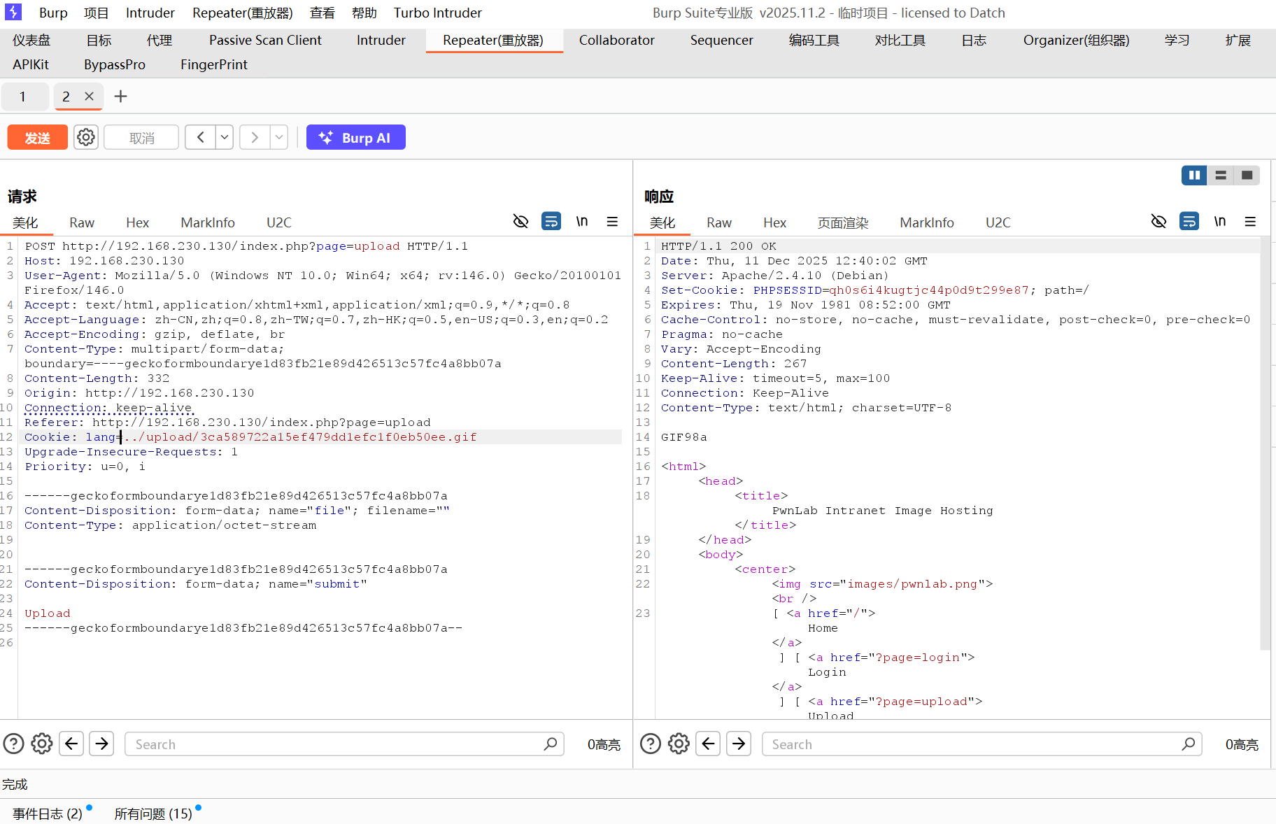Open the 对比工具 comparer tab
The width and height of the screenshot is (1276, 824).
click(900, 40)
